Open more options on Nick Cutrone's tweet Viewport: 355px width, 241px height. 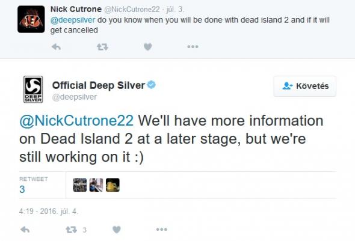(x=193, y=47)
